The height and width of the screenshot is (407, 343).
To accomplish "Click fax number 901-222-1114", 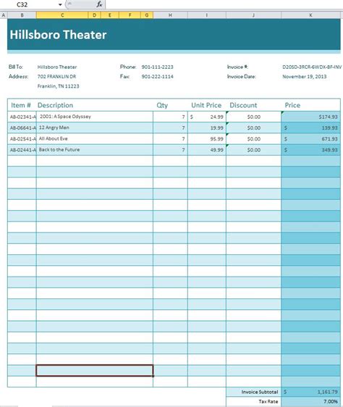I will pyautogui.click(x=158, y=77).
